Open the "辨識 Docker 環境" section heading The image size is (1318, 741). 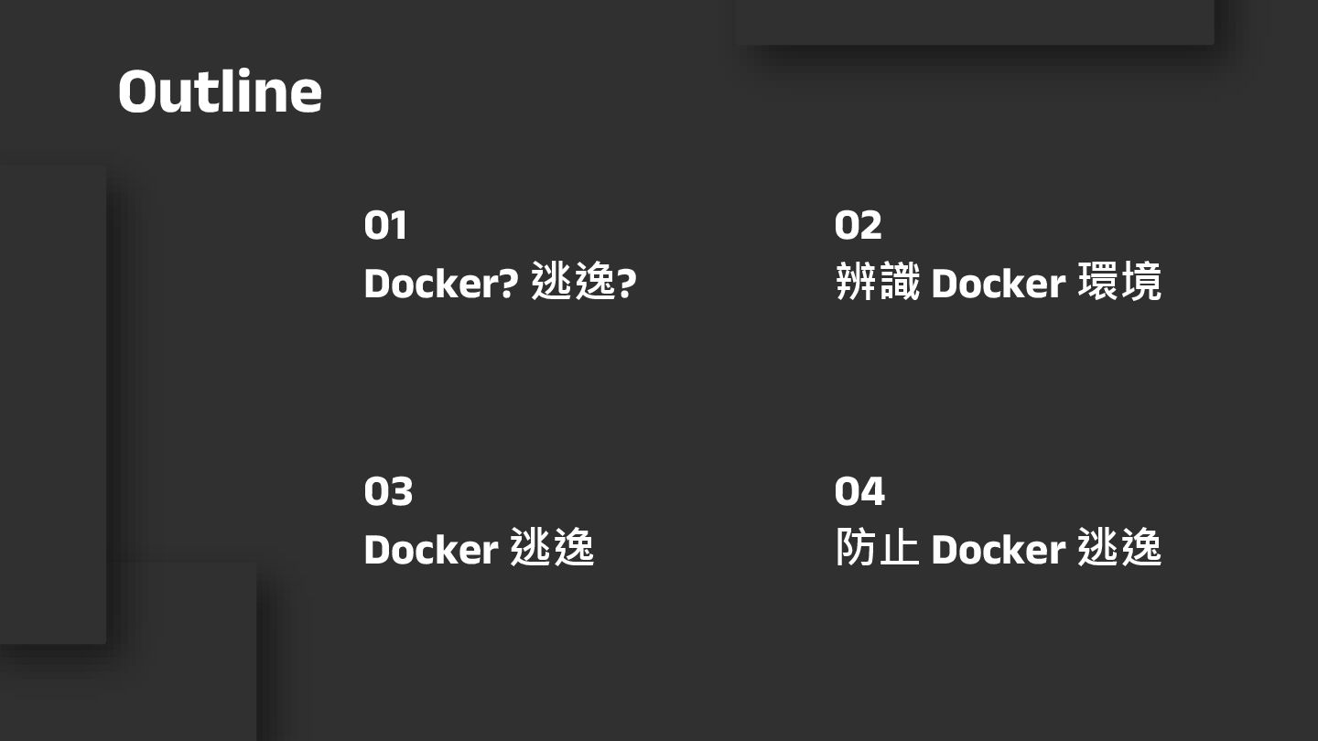tap(998, 283)
